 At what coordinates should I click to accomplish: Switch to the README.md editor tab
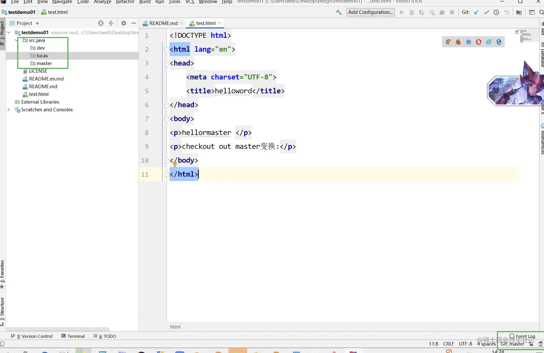click(x=163, y=23)
